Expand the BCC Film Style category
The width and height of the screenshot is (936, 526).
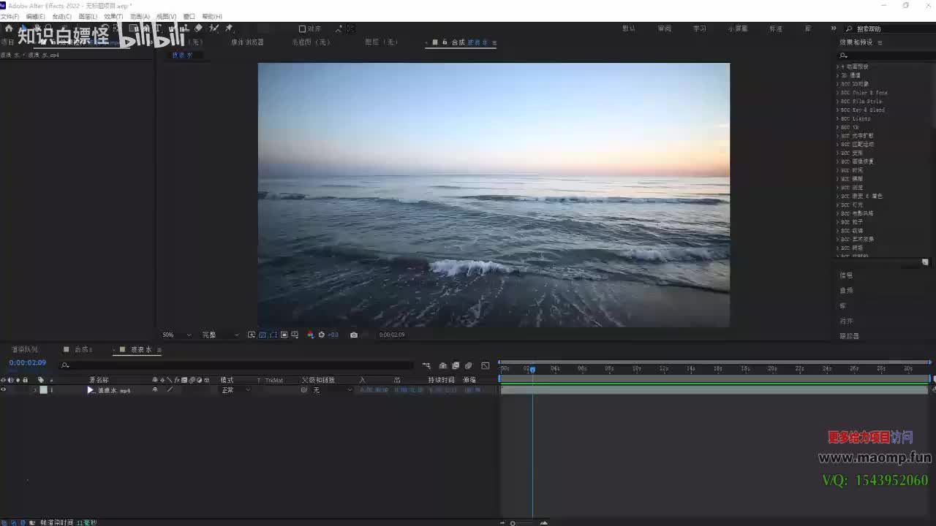(838, 102)
